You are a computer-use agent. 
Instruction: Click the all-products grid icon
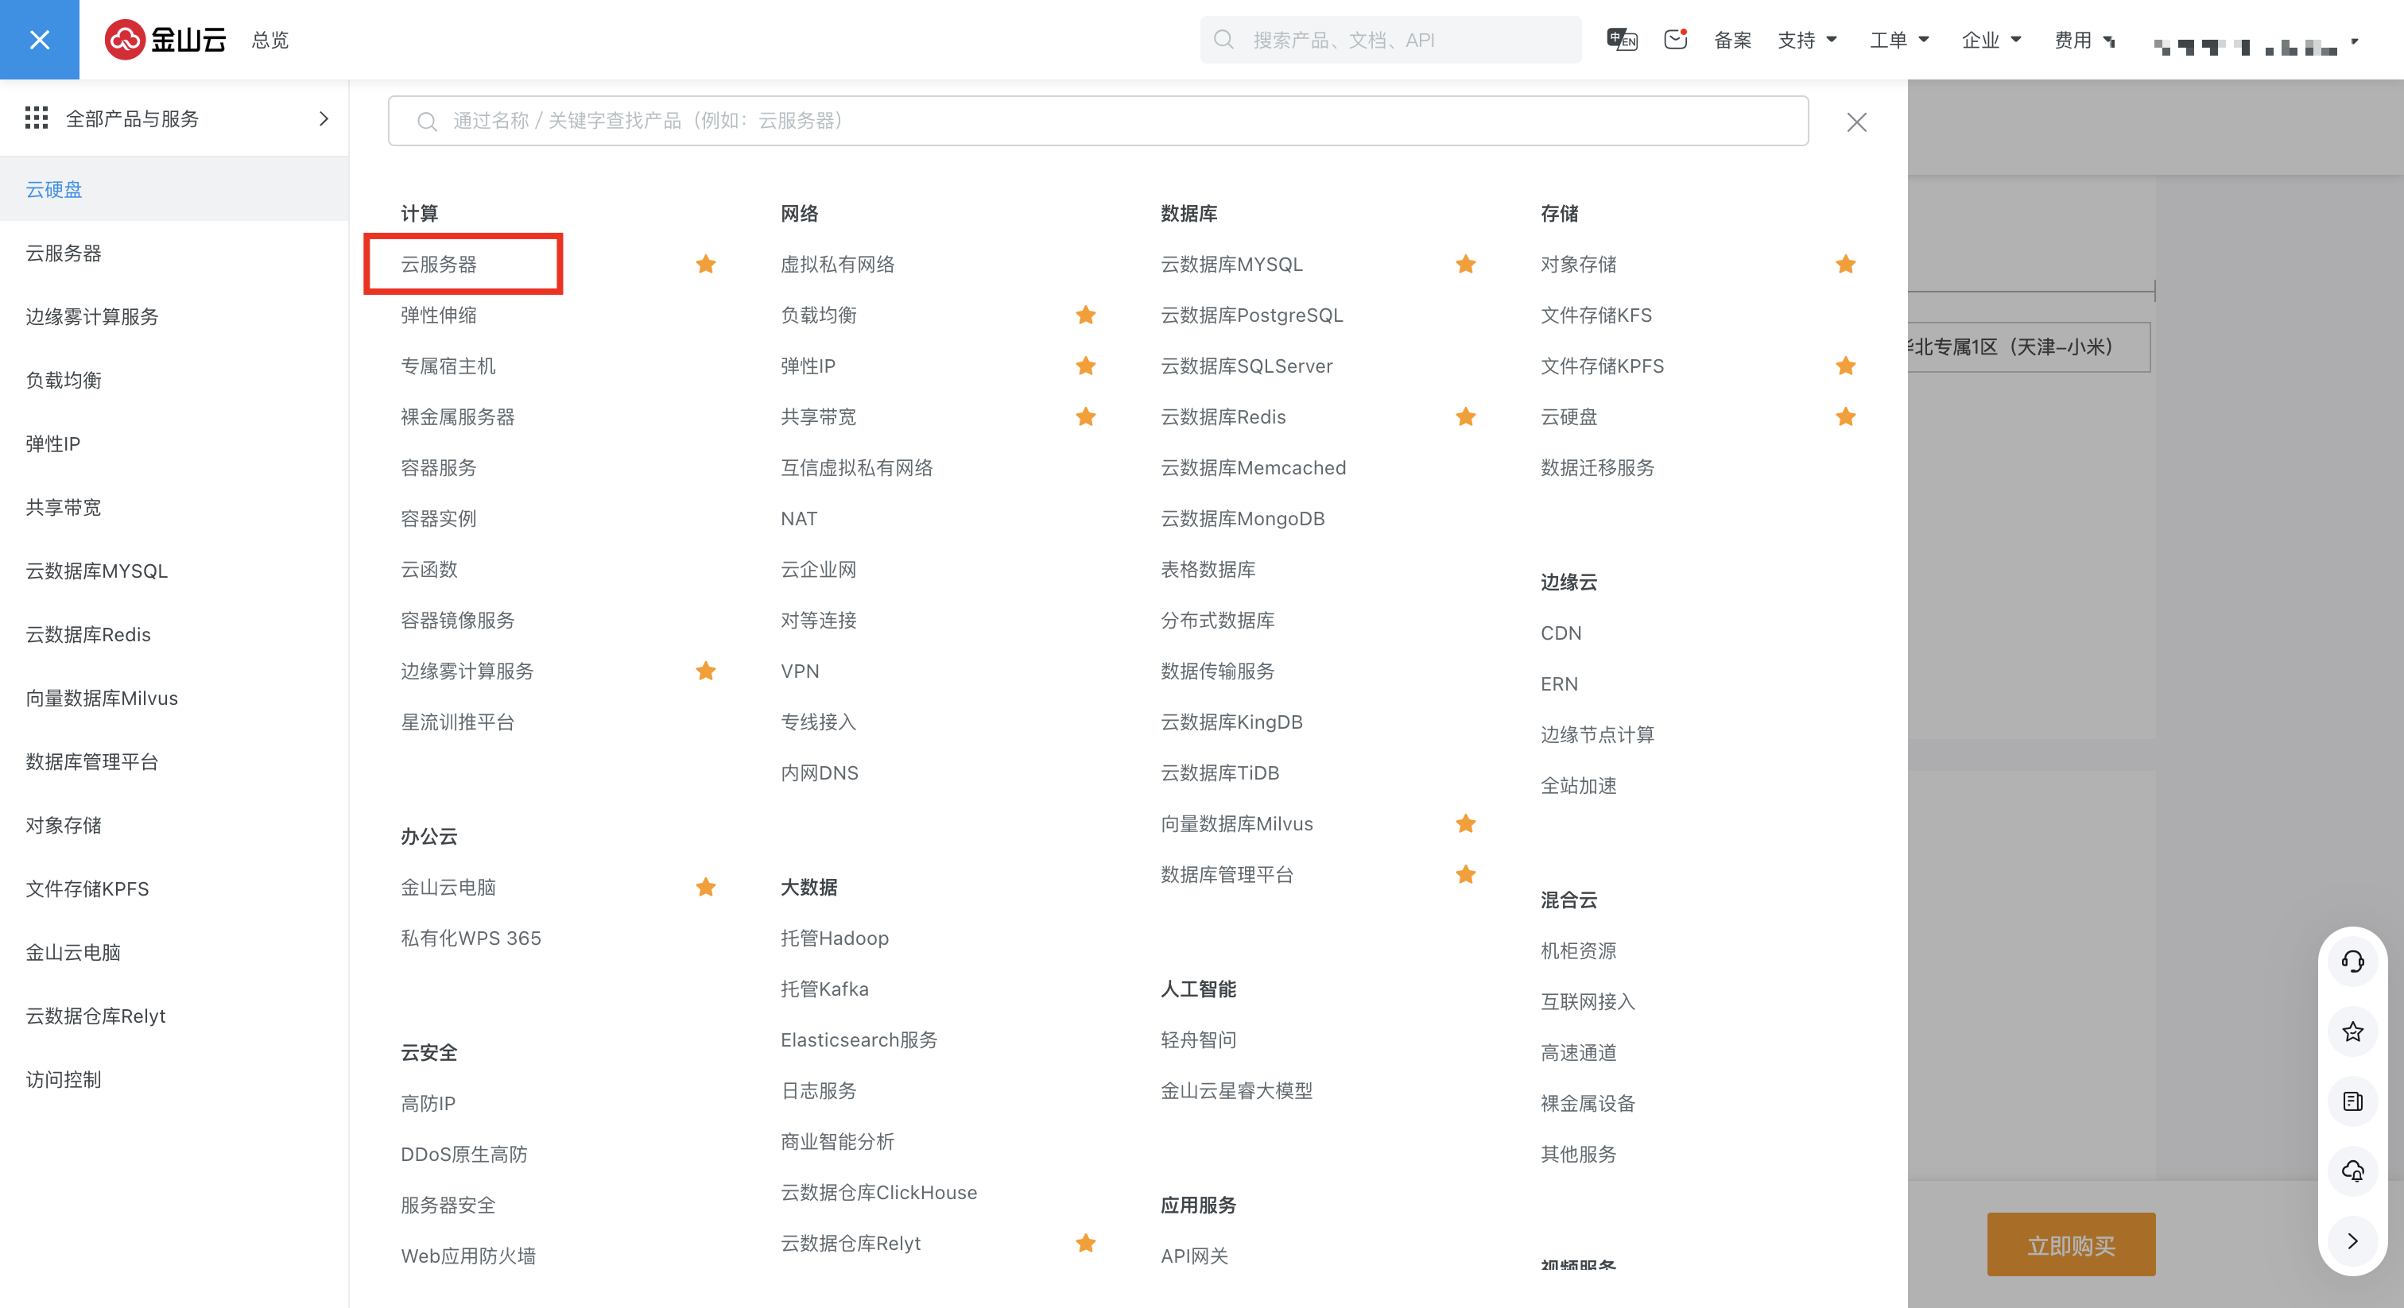click(37, 118)
